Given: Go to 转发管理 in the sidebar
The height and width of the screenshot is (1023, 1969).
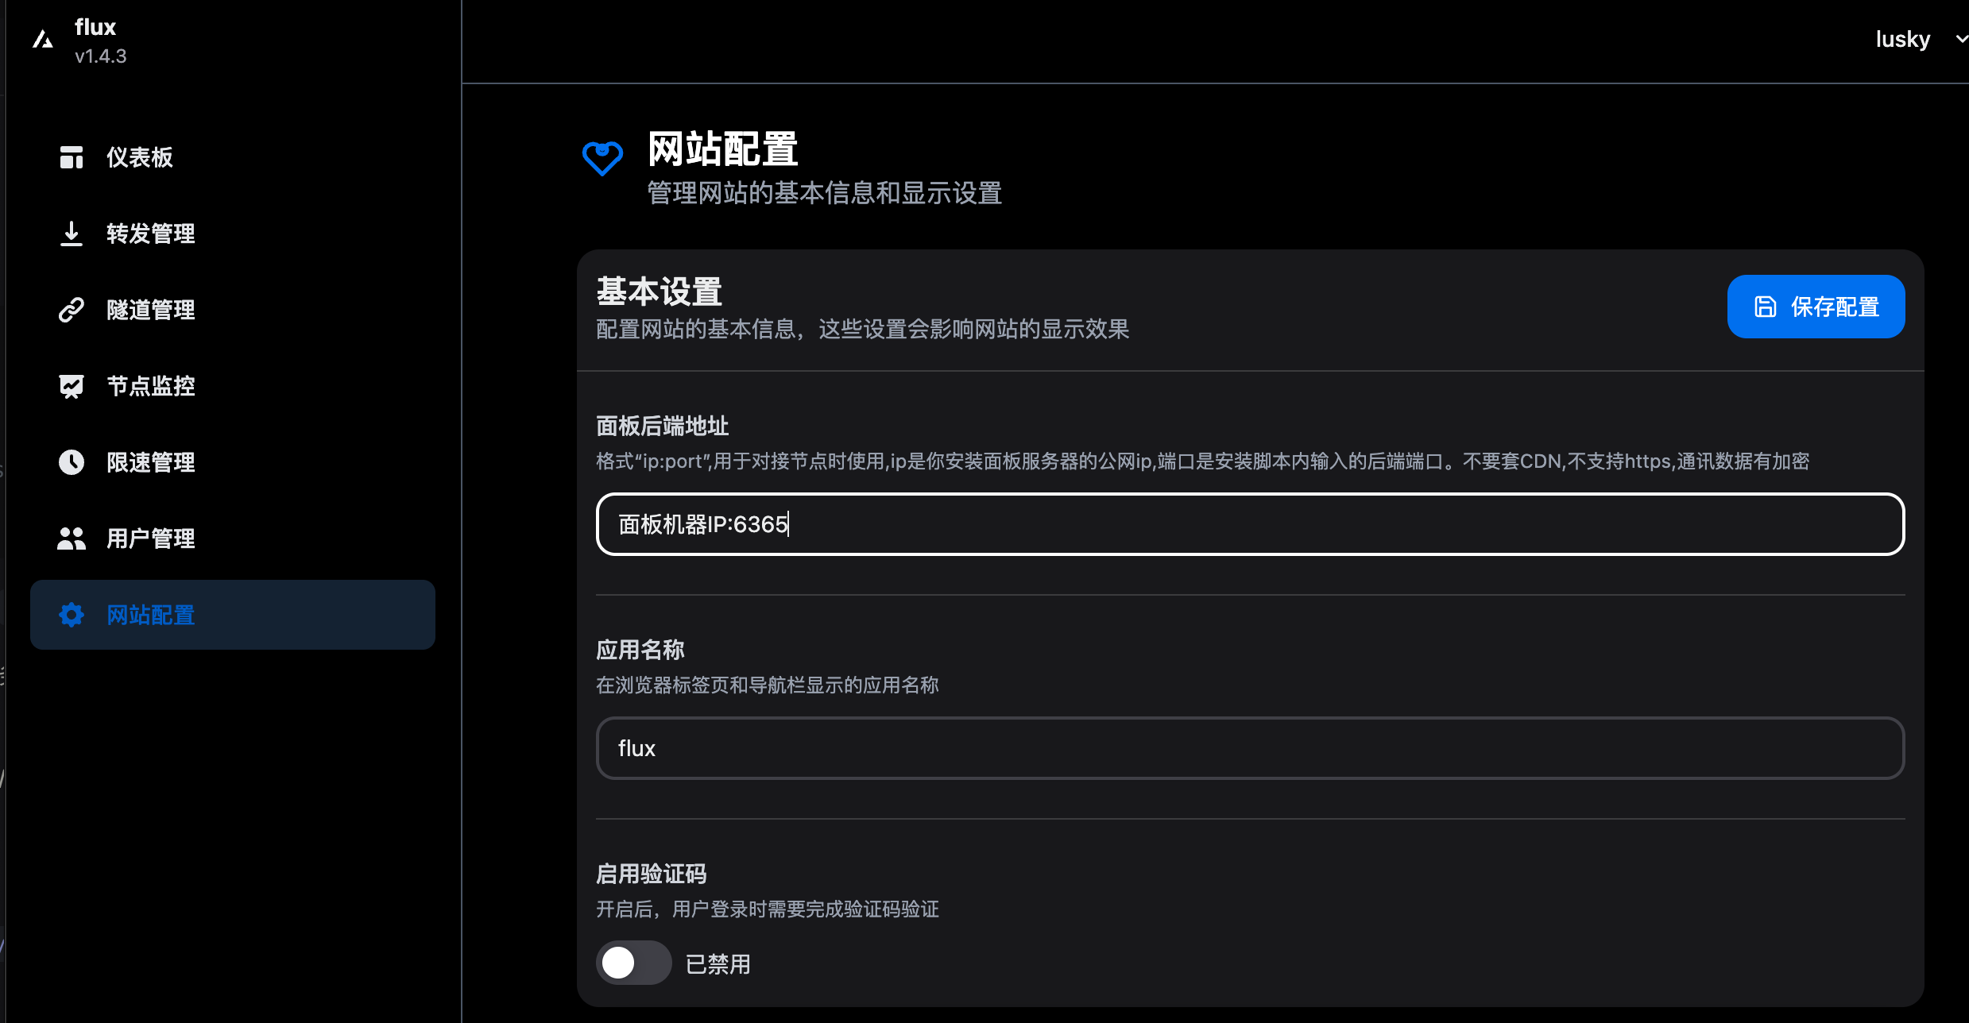Looking at the screenshot, I should click(x=151, y=234).
